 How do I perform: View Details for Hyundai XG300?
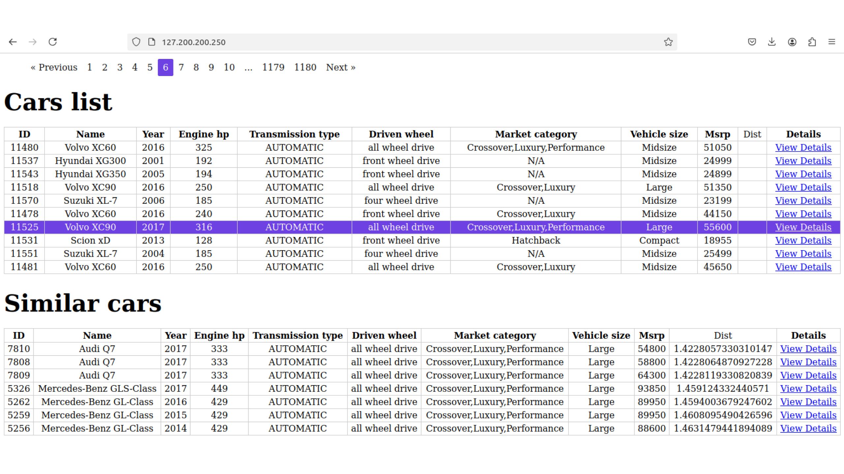[x=803, y=161]
